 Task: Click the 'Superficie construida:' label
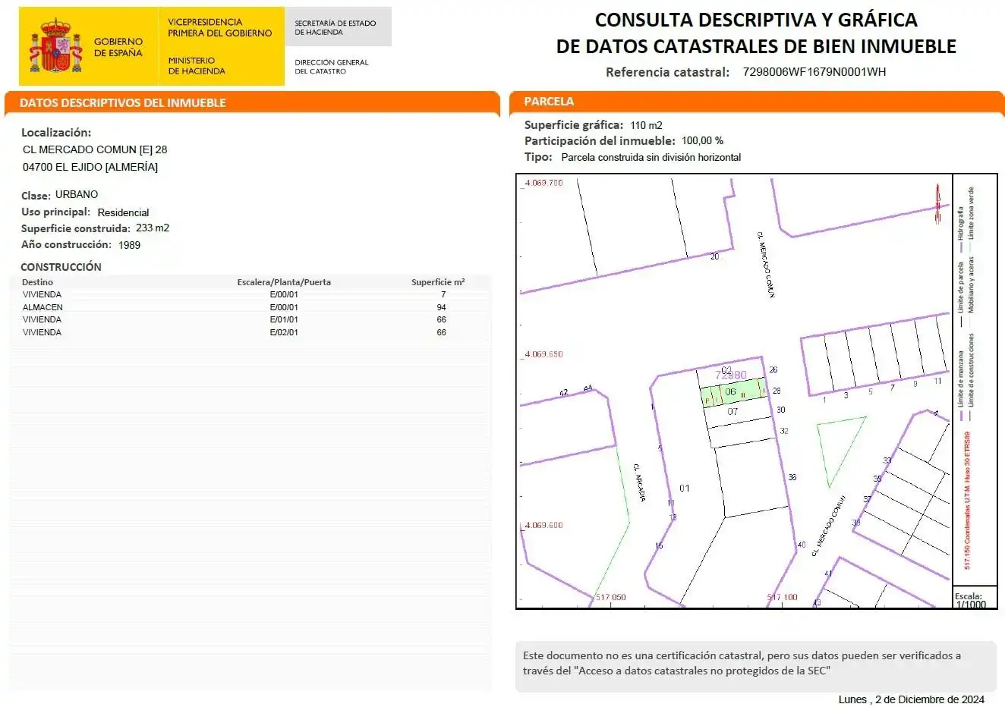pyautogui.click(x=76, y=228)
